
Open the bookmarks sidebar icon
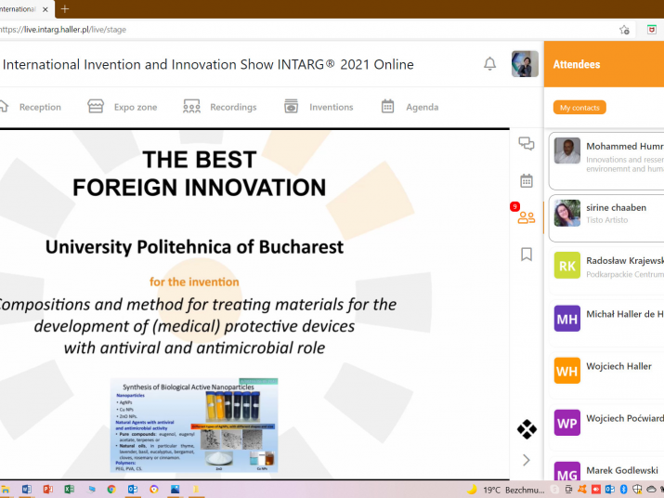tap(527, 254)
